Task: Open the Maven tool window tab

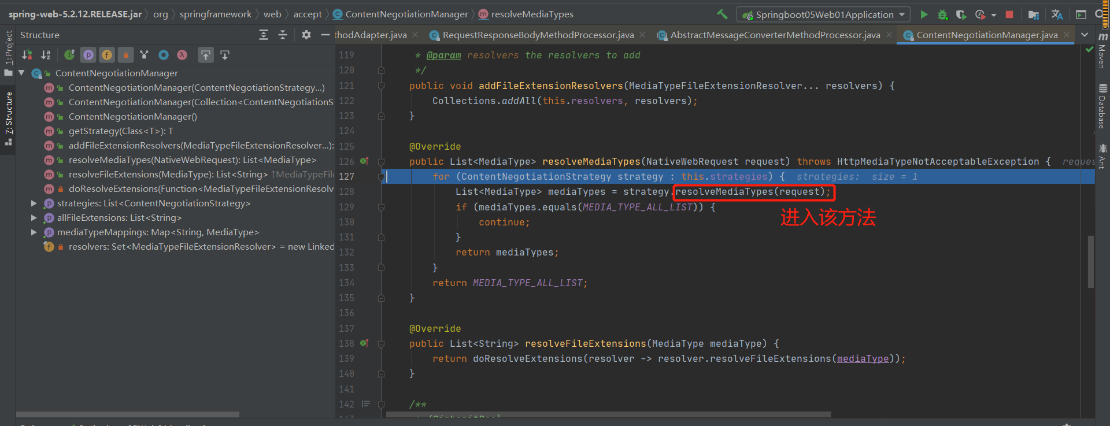Action: pyautogui.click(x=1102, y=50)
